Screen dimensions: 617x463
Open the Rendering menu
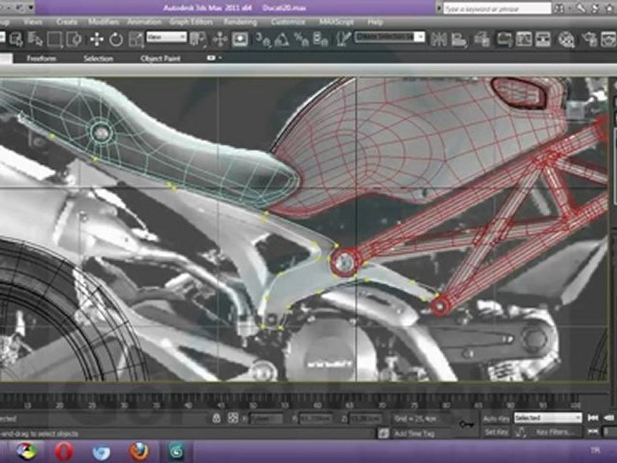240,22
